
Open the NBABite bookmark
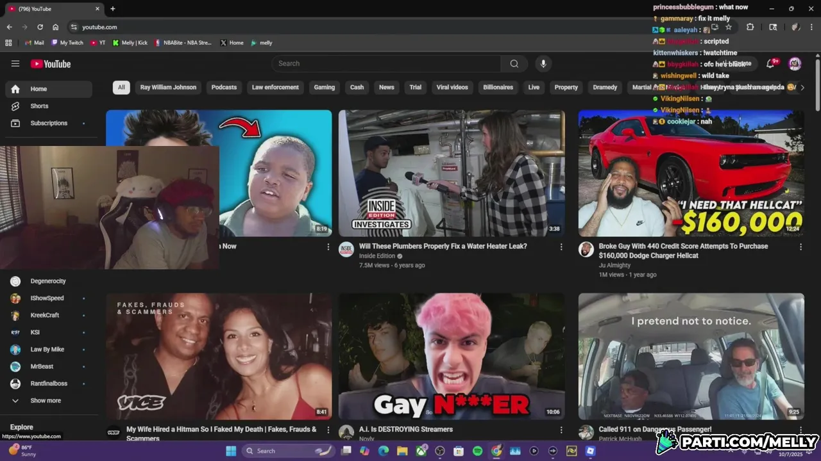pos(183,43)
